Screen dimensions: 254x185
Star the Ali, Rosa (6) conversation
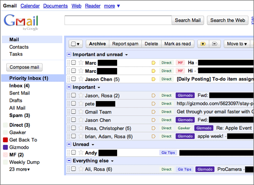tap(81, 169)
